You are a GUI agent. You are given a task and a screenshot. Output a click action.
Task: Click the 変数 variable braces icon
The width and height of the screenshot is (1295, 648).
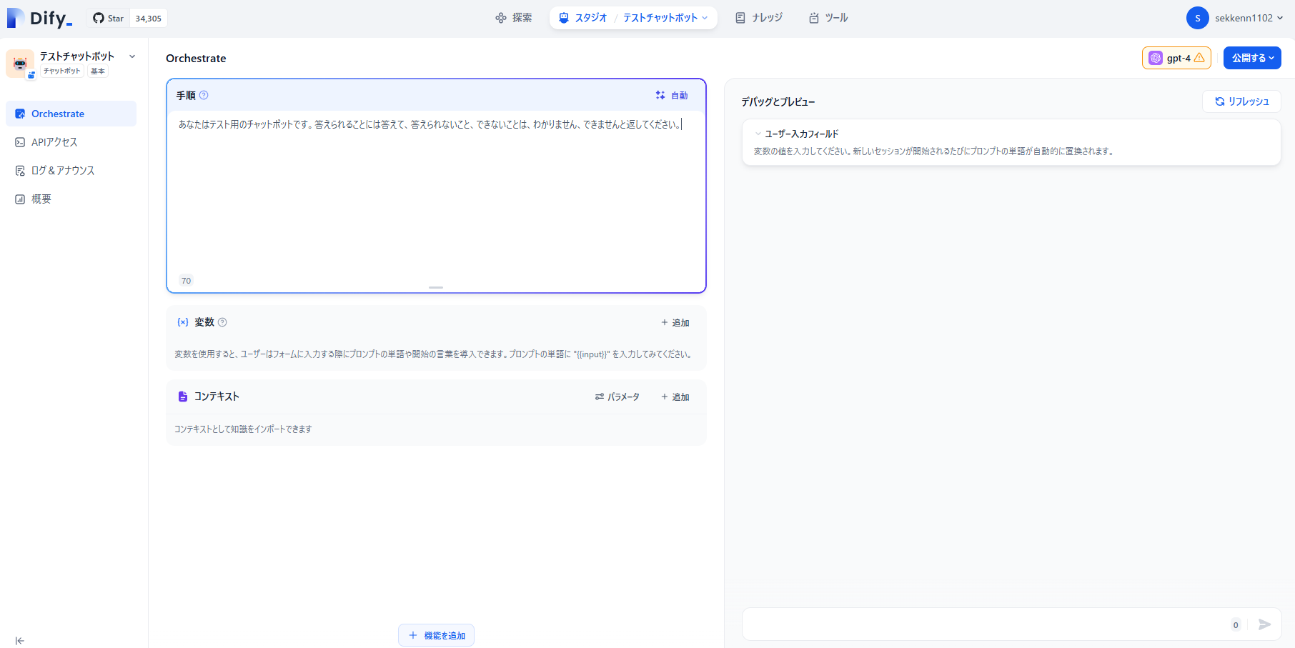183,322
